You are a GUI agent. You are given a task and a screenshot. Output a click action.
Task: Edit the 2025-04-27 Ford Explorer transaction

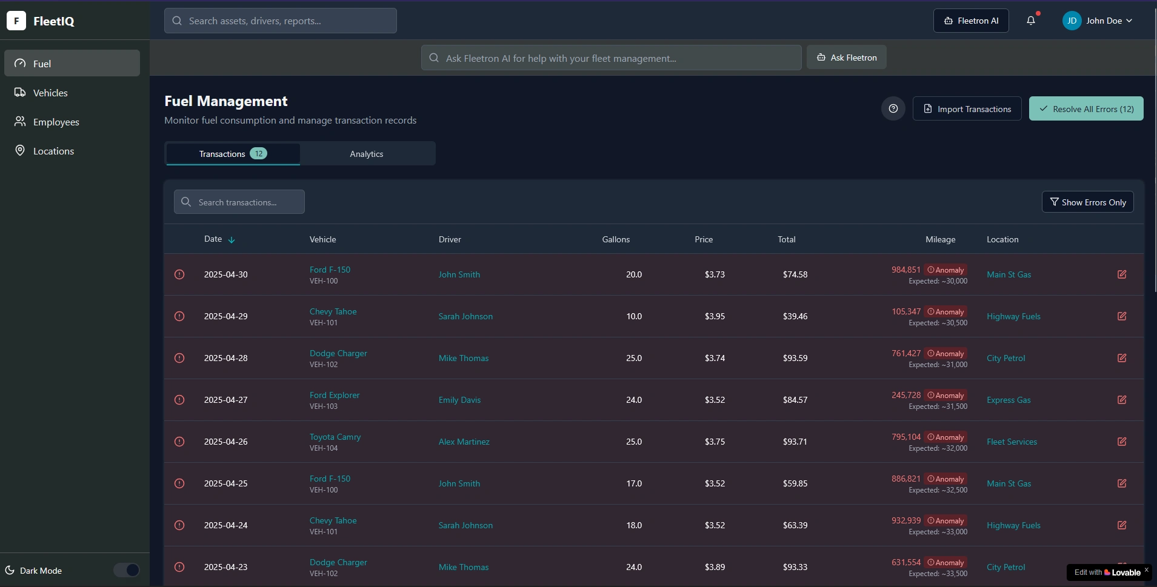click(x=1122, y=400)
